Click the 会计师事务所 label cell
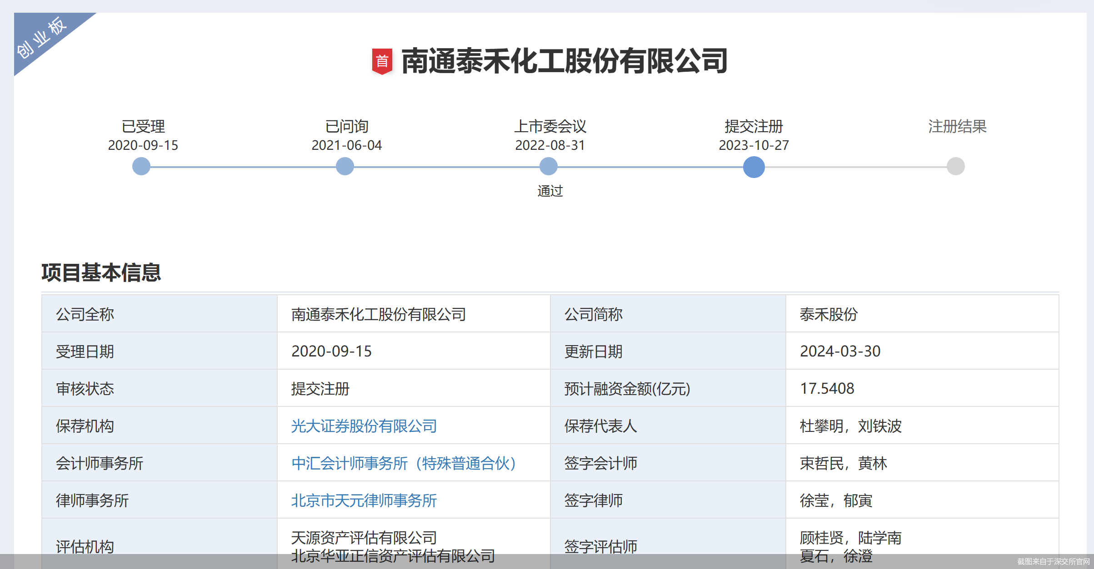Image resolution: width=1094 pixels, height=569 pixels. pyautogui.click(x=160, y=463)
